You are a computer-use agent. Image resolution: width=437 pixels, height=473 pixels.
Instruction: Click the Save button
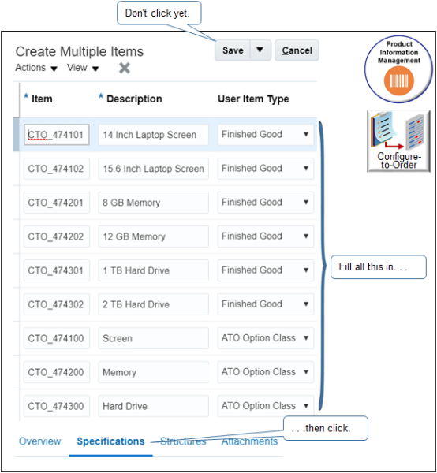233,50
